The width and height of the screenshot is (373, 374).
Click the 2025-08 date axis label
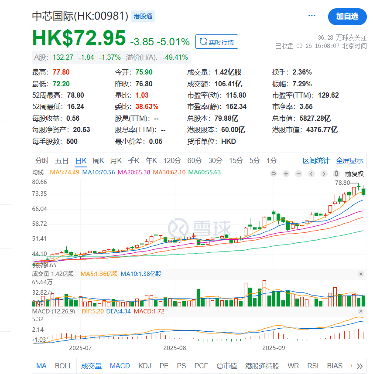pos(175,348)
